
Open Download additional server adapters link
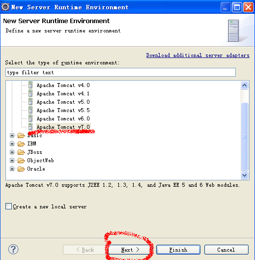(198, 55)
